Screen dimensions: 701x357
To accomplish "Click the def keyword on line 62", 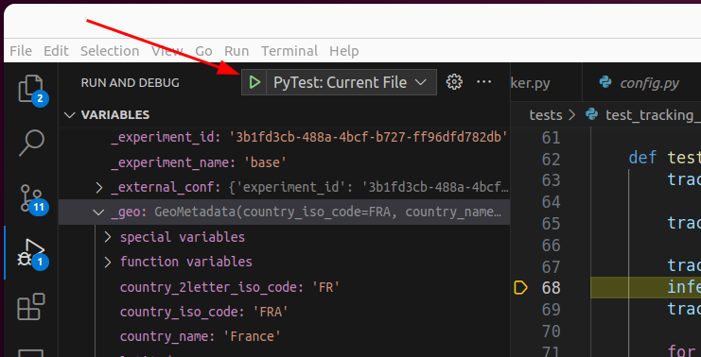I will 642,158.
